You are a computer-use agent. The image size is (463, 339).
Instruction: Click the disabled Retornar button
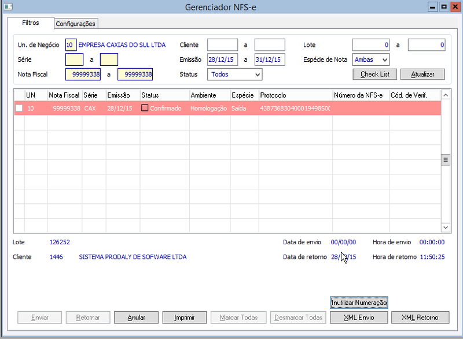point(88,318)
